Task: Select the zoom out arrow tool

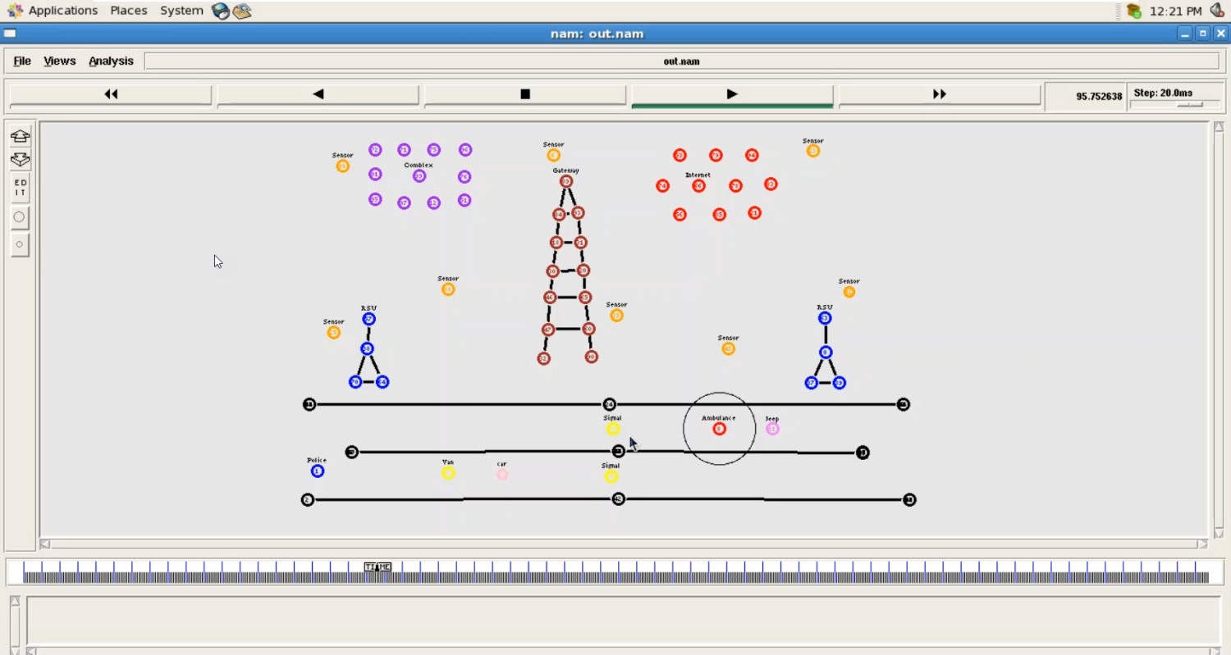Action: 20,161
